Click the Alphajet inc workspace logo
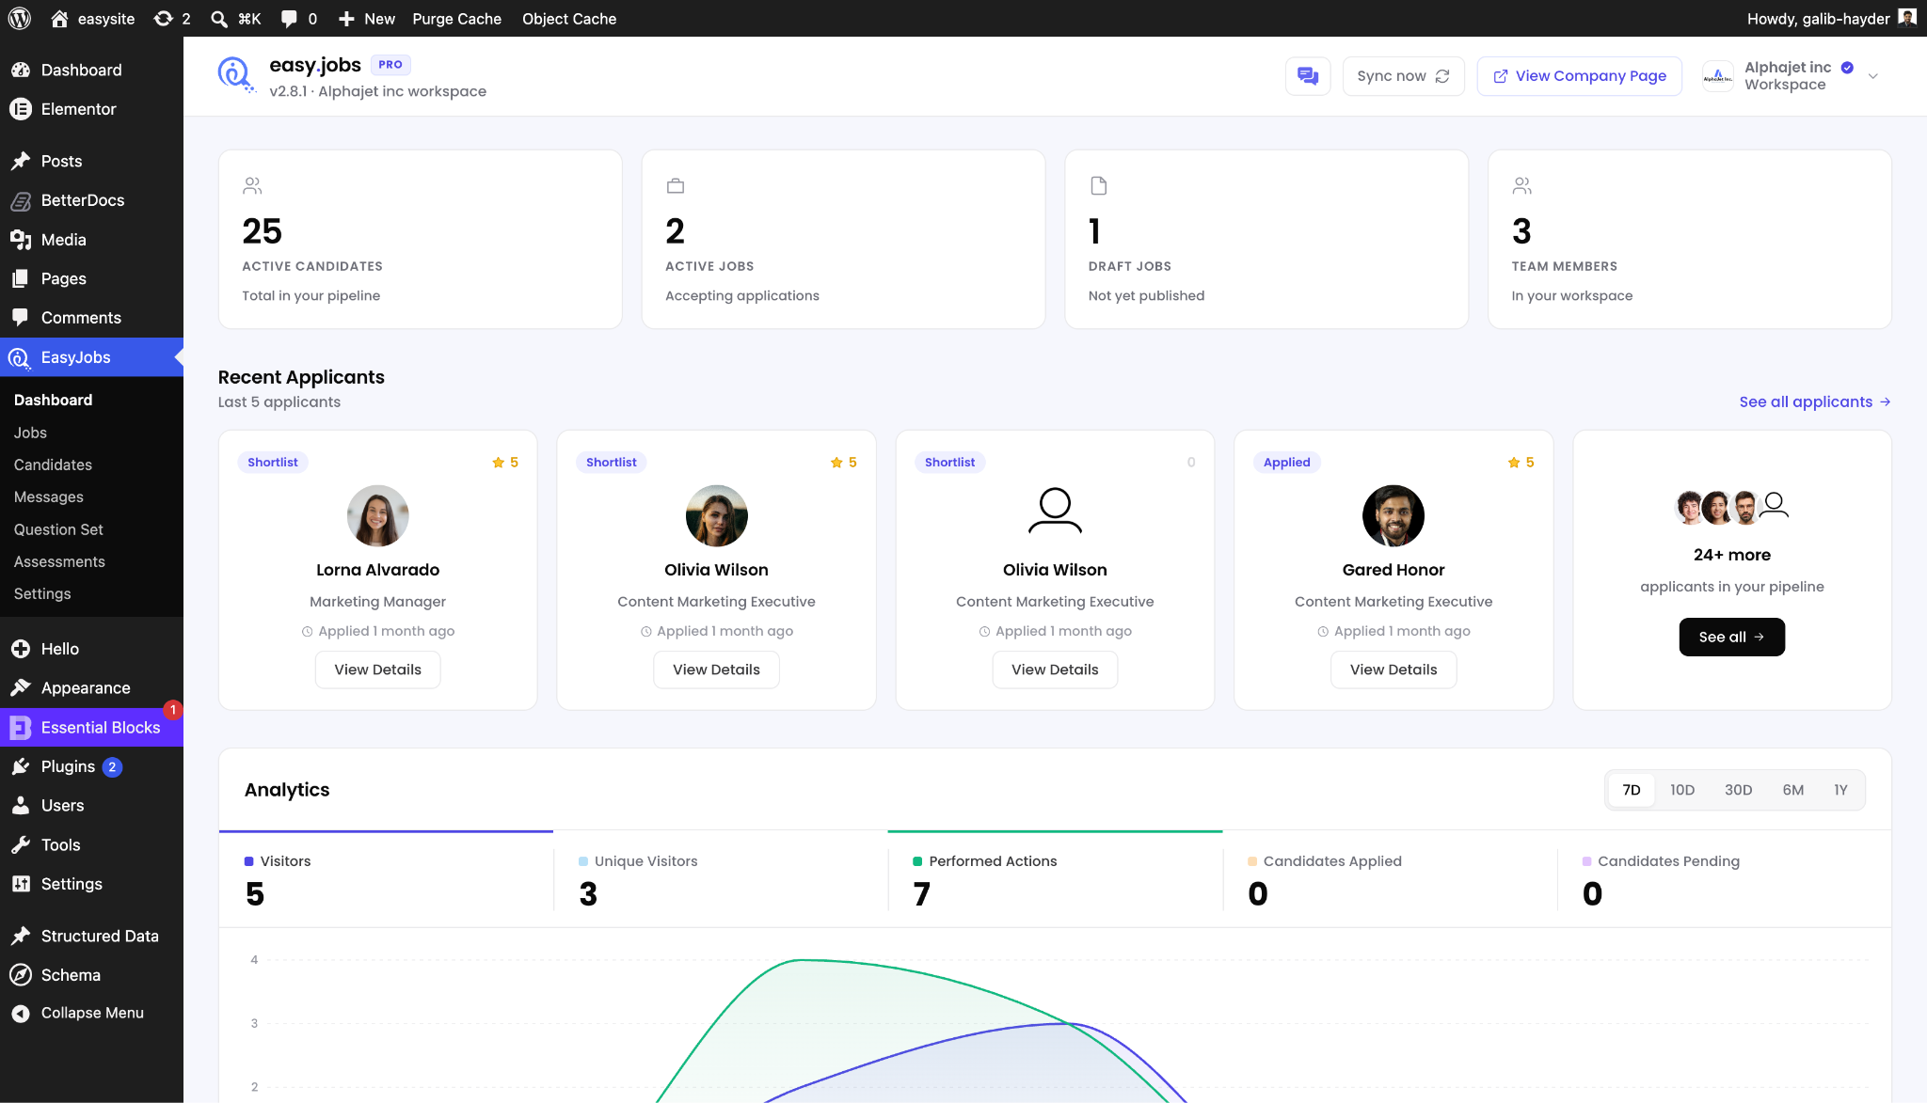The image size is (1927, 1103). (x=1718, y=76)
